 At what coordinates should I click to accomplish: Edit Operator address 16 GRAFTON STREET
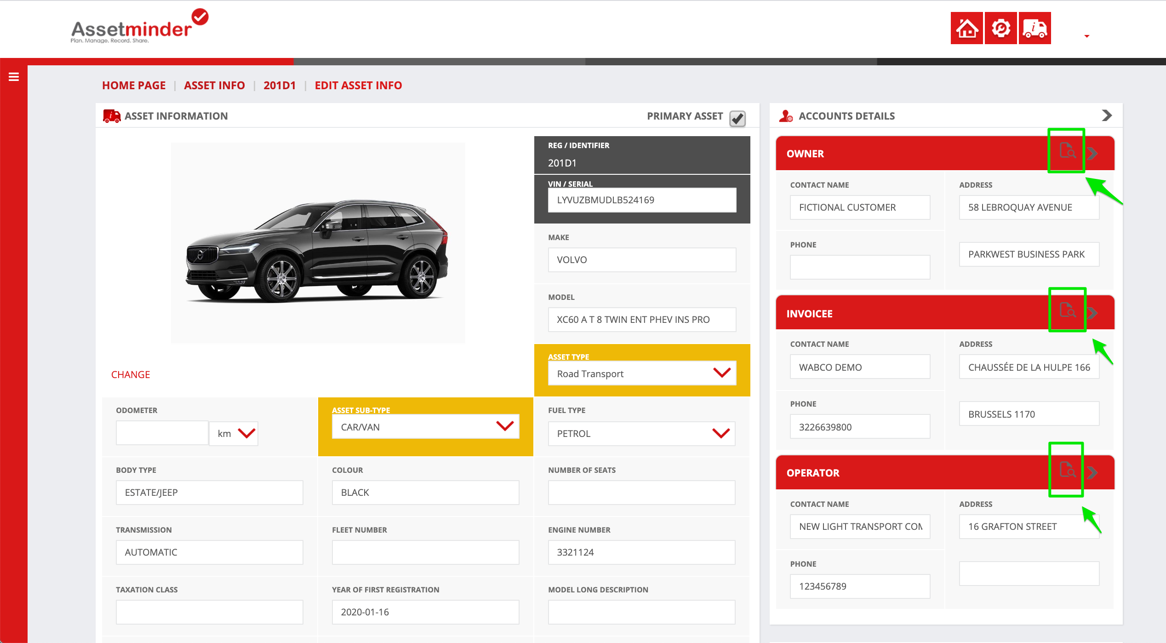tap(1029, 526)
